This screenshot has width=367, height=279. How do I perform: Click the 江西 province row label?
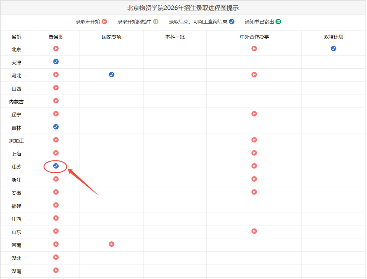pos(16,219)
